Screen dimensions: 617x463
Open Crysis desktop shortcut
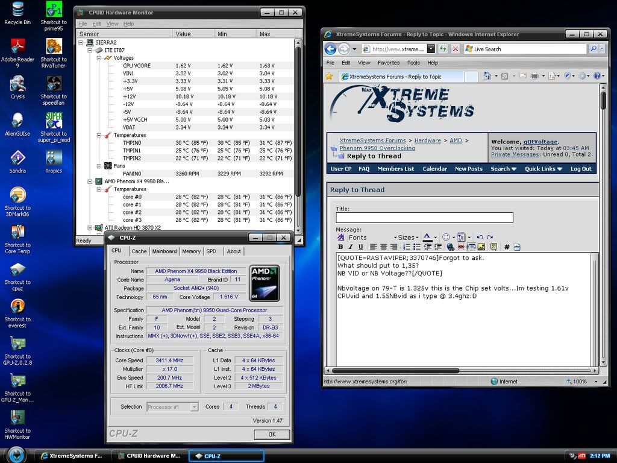click(x=17, y=87)
